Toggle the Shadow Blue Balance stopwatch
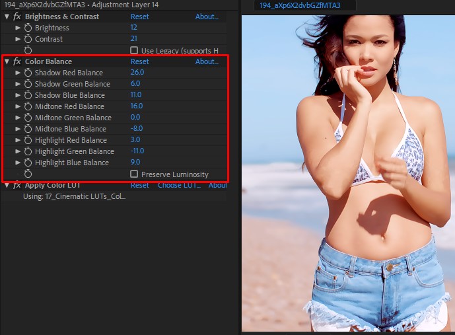The height and width of the screenshot is (335, 455). (28, 95)
